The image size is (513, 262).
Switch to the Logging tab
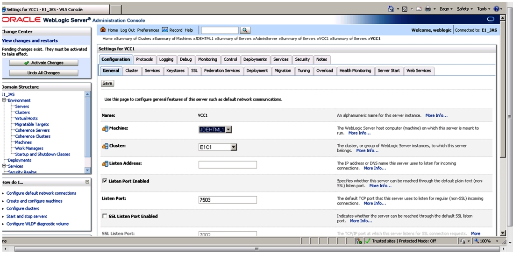(166, 59)
